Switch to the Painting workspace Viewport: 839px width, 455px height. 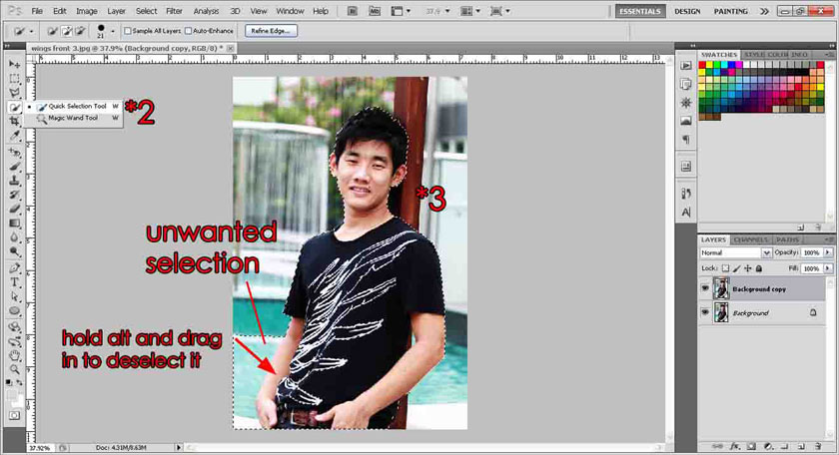(x=731, y=11)
